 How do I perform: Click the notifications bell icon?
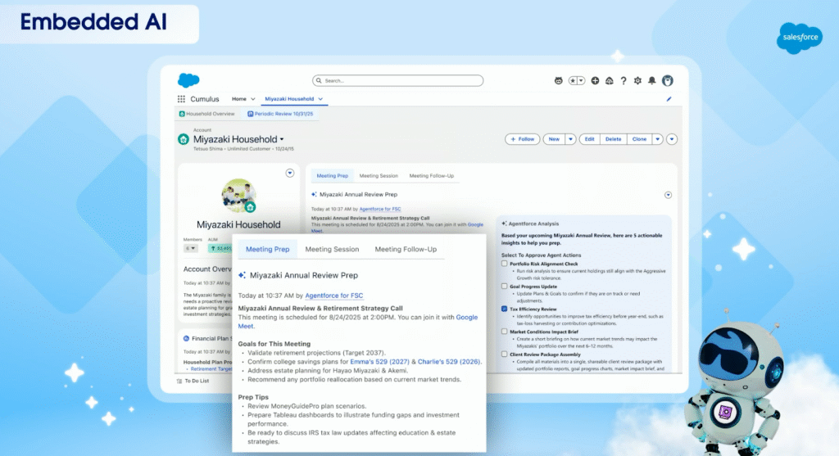click(652, 81)
